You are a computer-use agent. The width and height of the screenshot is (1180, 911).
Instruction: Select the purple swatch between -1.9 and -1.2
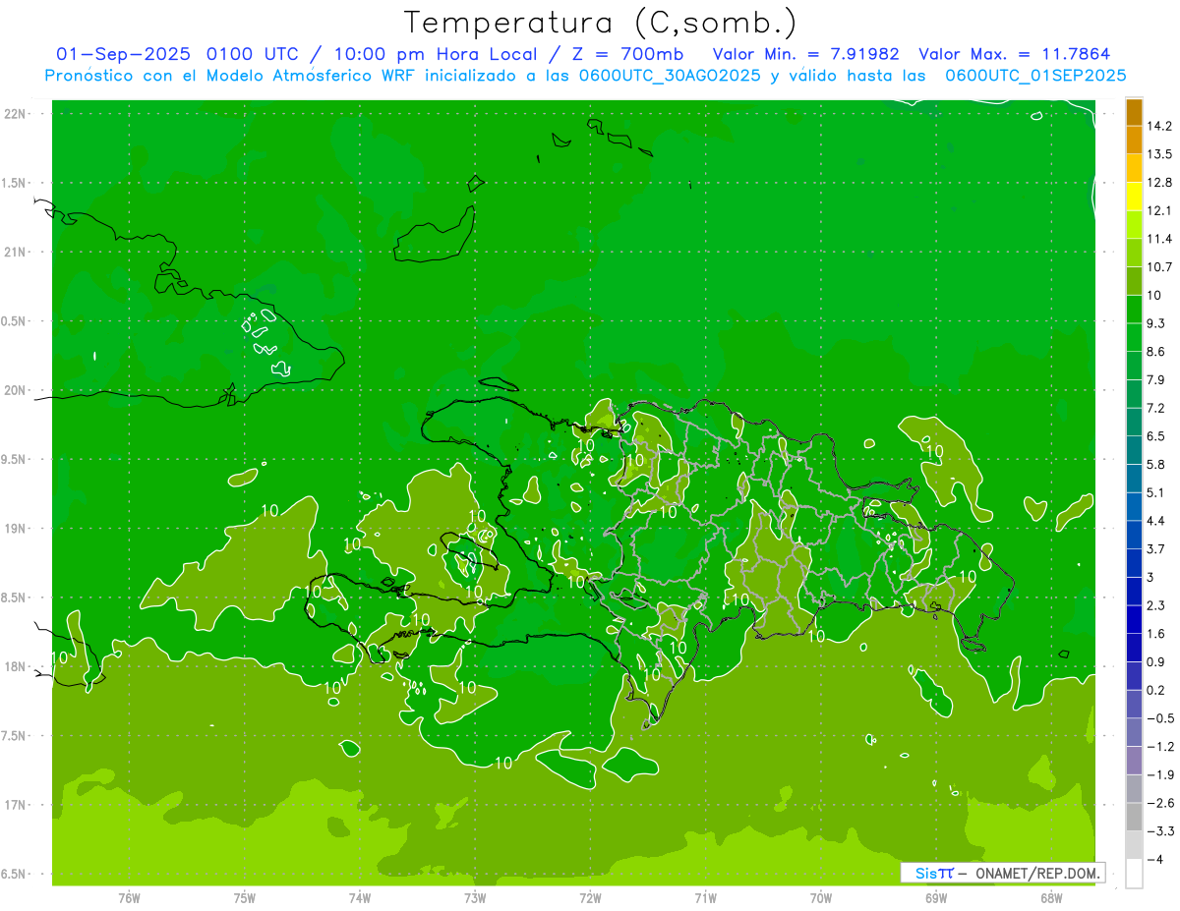tap(1134, 760)
